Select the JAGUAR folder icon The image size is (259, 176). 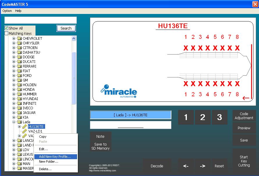tap(19, 113)
